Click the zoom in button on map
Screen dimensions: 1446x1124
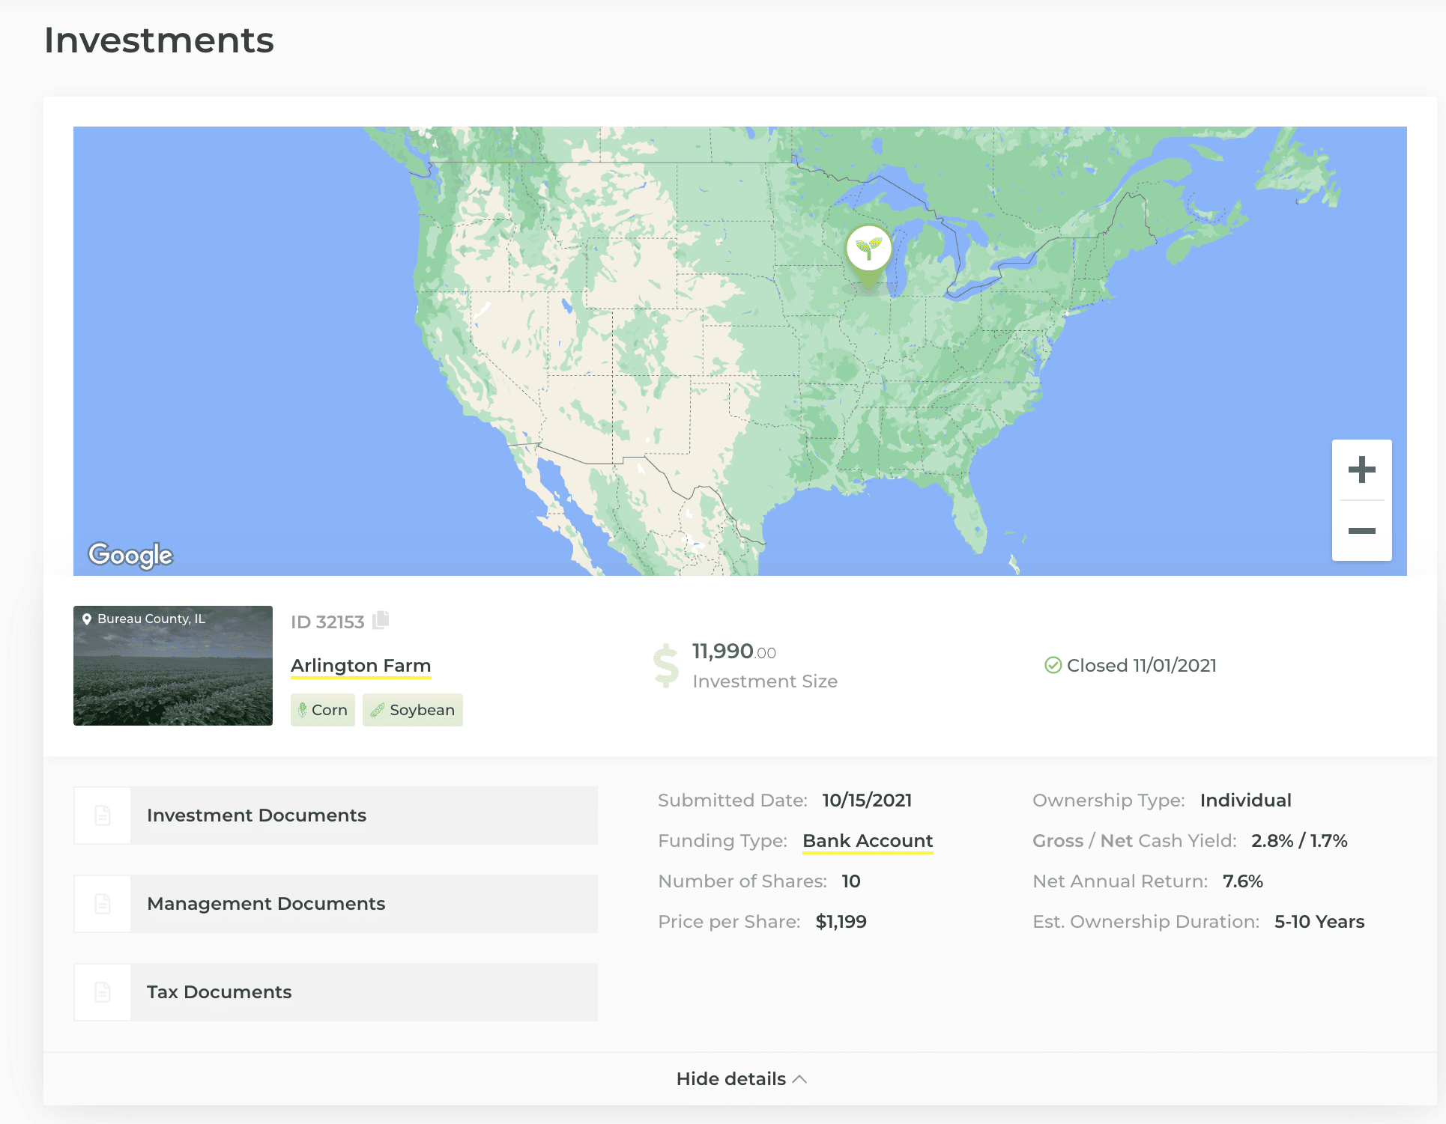1361,470
